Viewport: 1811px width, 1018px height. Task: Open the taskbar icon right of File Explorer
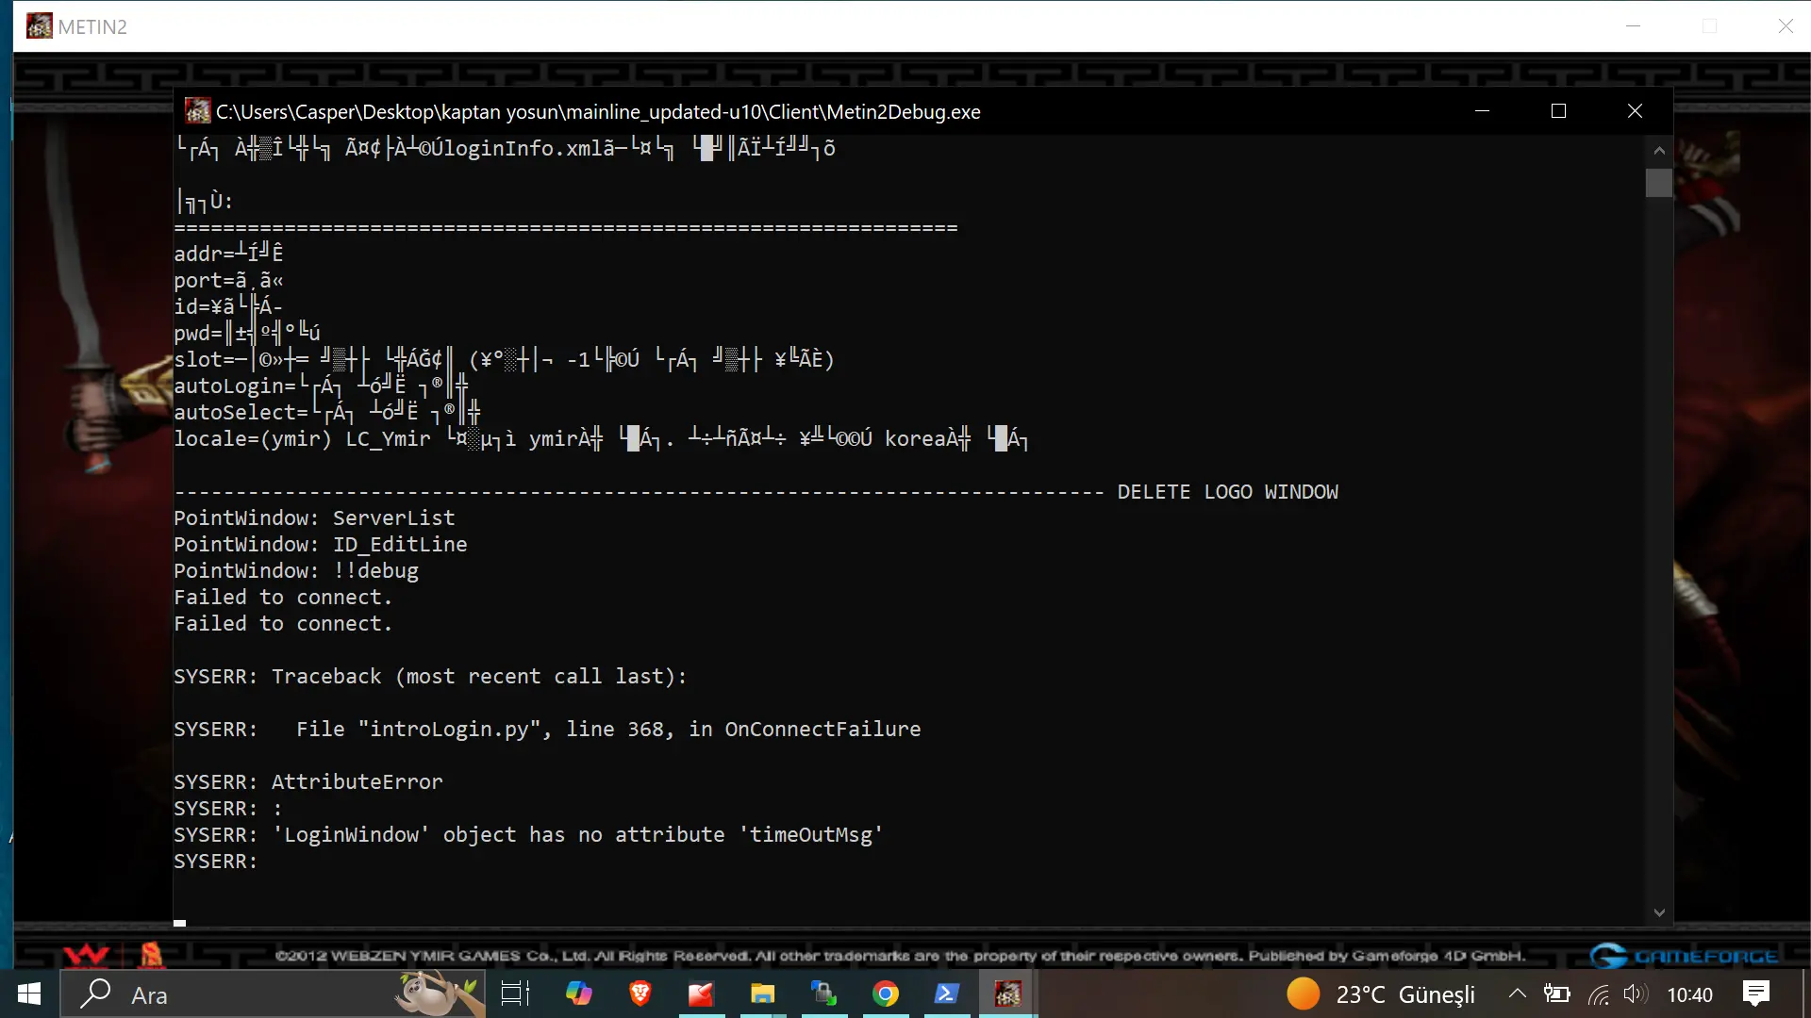(824, 994)
